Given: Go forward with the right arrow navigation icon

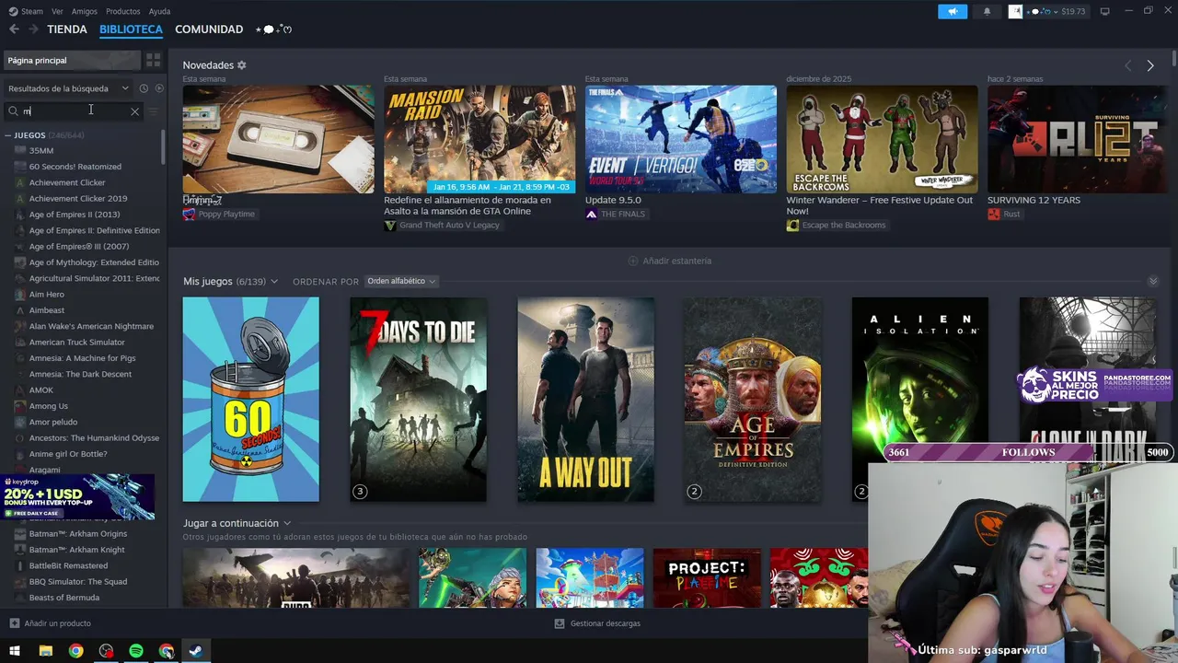Looking at the screenshot, I should click(x=33, y=29).
